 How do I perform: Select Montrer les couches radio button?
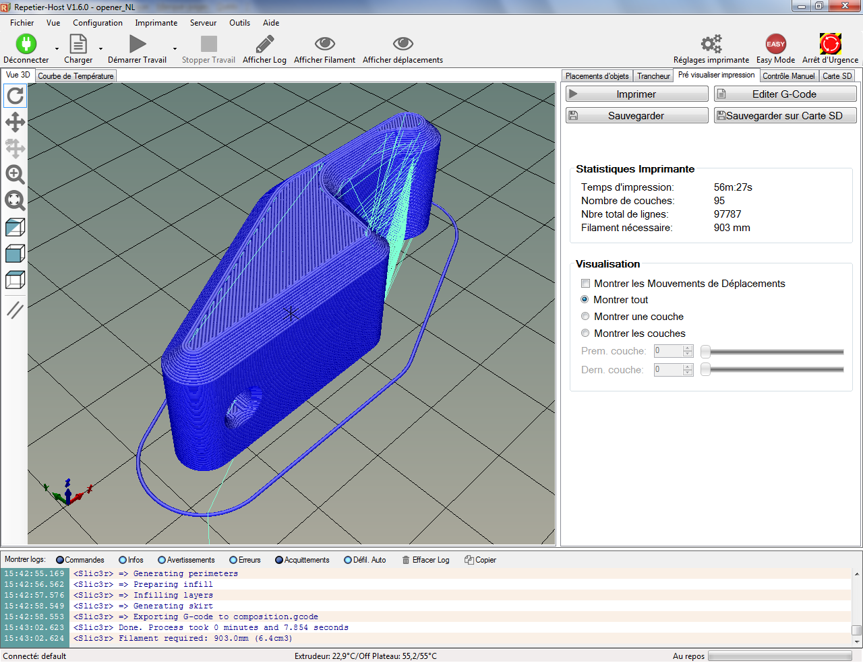(585, 334)
